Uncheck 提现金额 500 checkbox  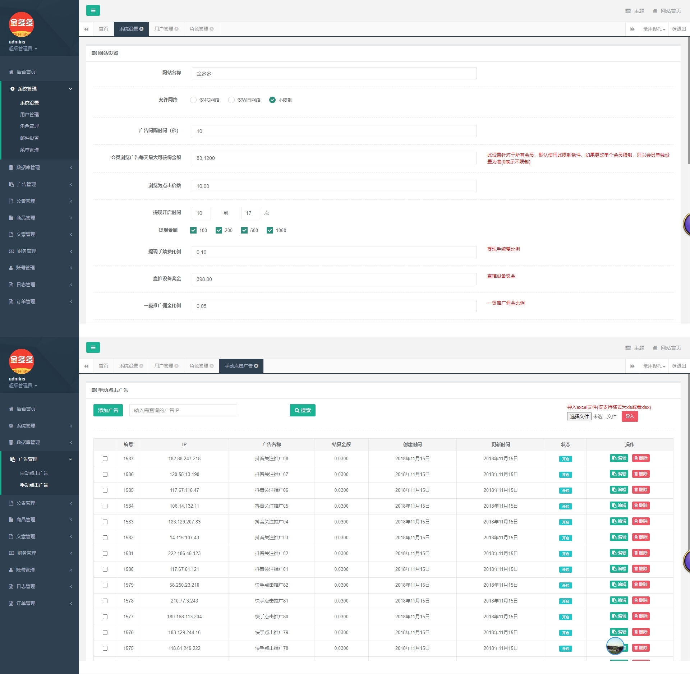click(244, 230)
